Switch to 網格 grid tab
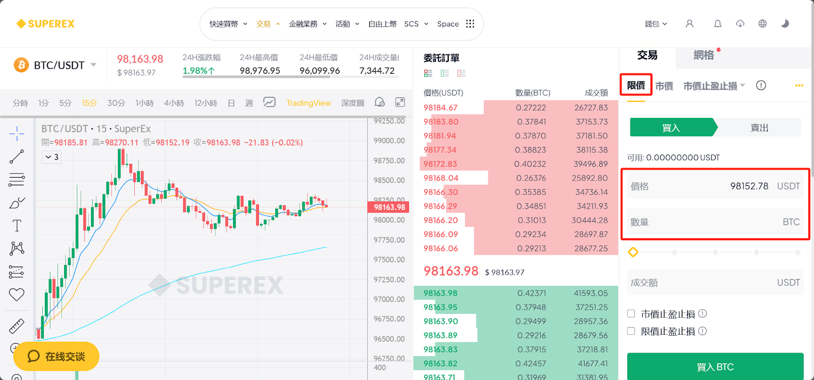This screenshot has width=814, height=380. click(x=704, y=55)
